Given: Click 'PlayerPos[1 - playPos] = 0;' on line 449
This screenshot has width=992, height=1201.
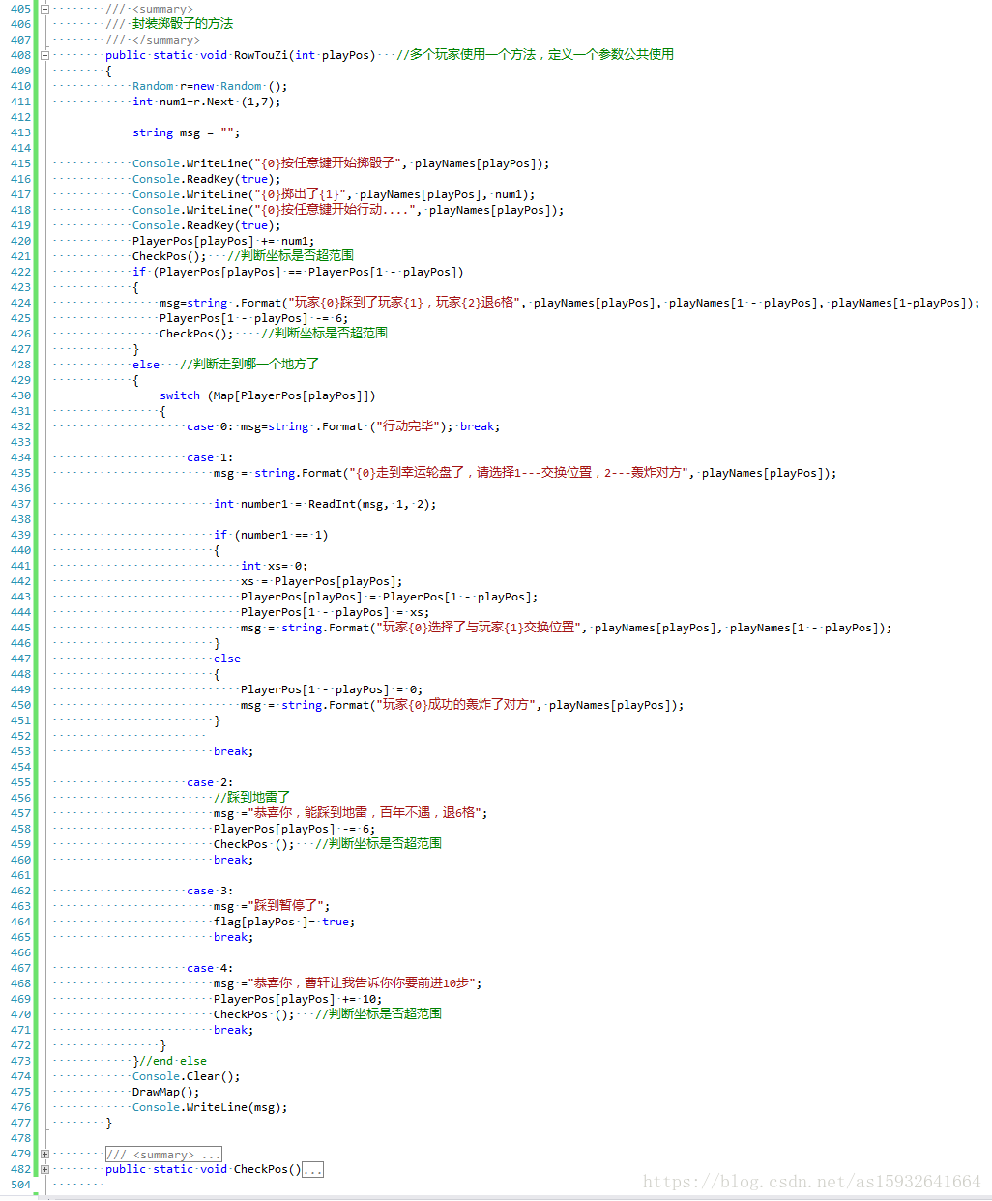Looking at the screenshot, I should pos(332,689).
